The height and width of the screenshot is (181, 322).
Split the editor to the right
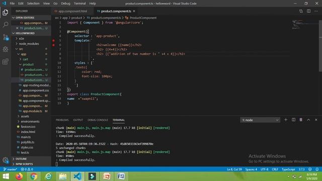click(308, 11)
